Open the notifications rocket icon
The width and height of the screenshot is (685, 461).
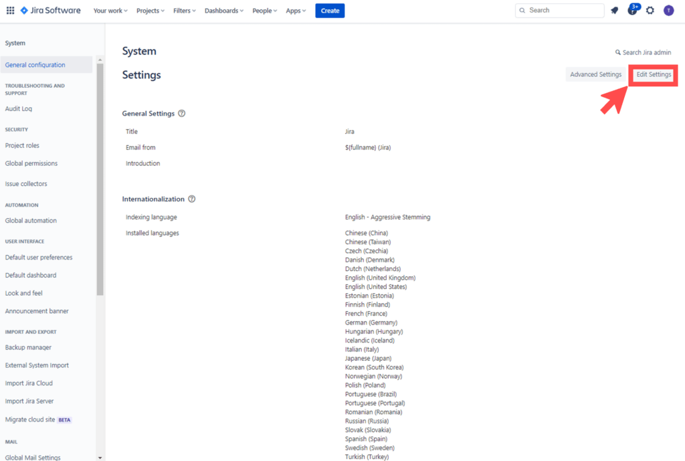(x=614, y=11)
